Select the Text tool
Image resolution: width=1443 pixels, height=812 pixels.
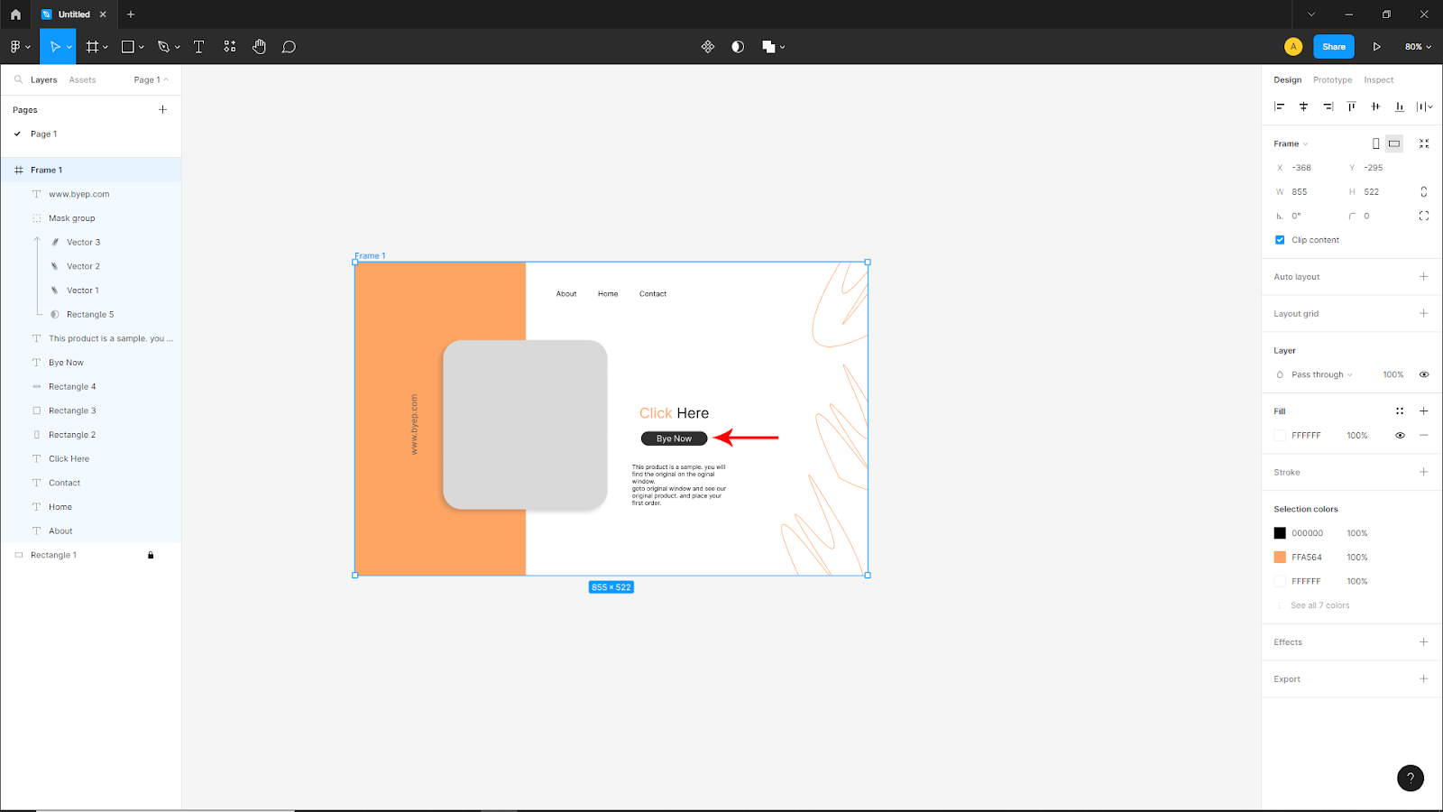pos(199,47)
